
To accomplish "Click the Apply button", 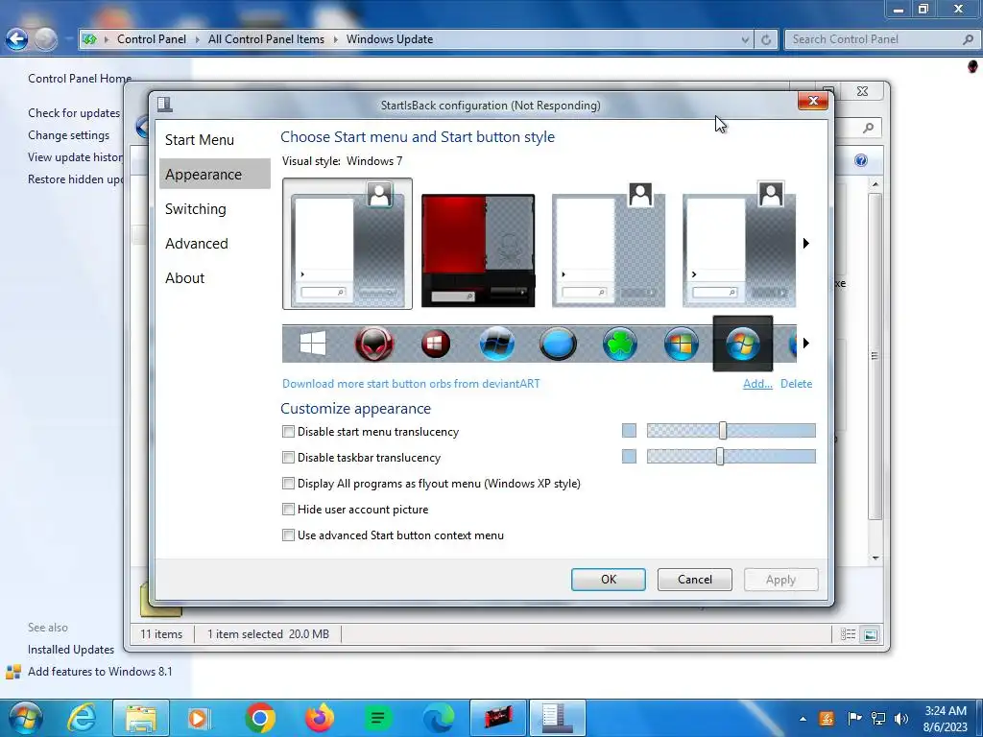I will pyautogui.click(x=780, y=580).
